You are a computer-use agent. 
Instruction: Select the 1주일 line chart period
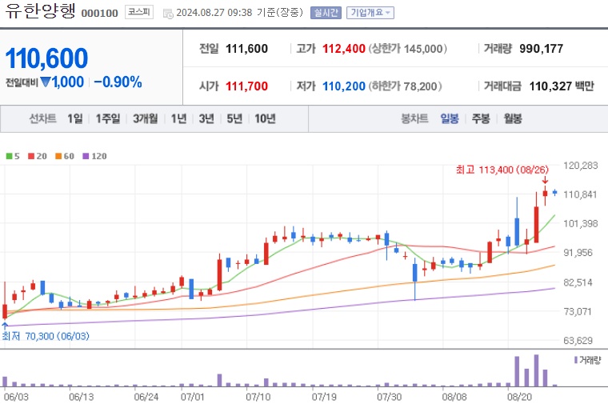click(108, 118)
